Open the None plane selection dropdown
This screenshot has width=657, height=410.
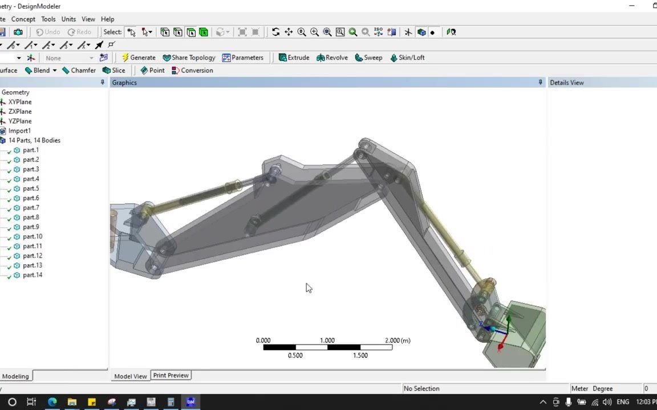tap(91, 58)
